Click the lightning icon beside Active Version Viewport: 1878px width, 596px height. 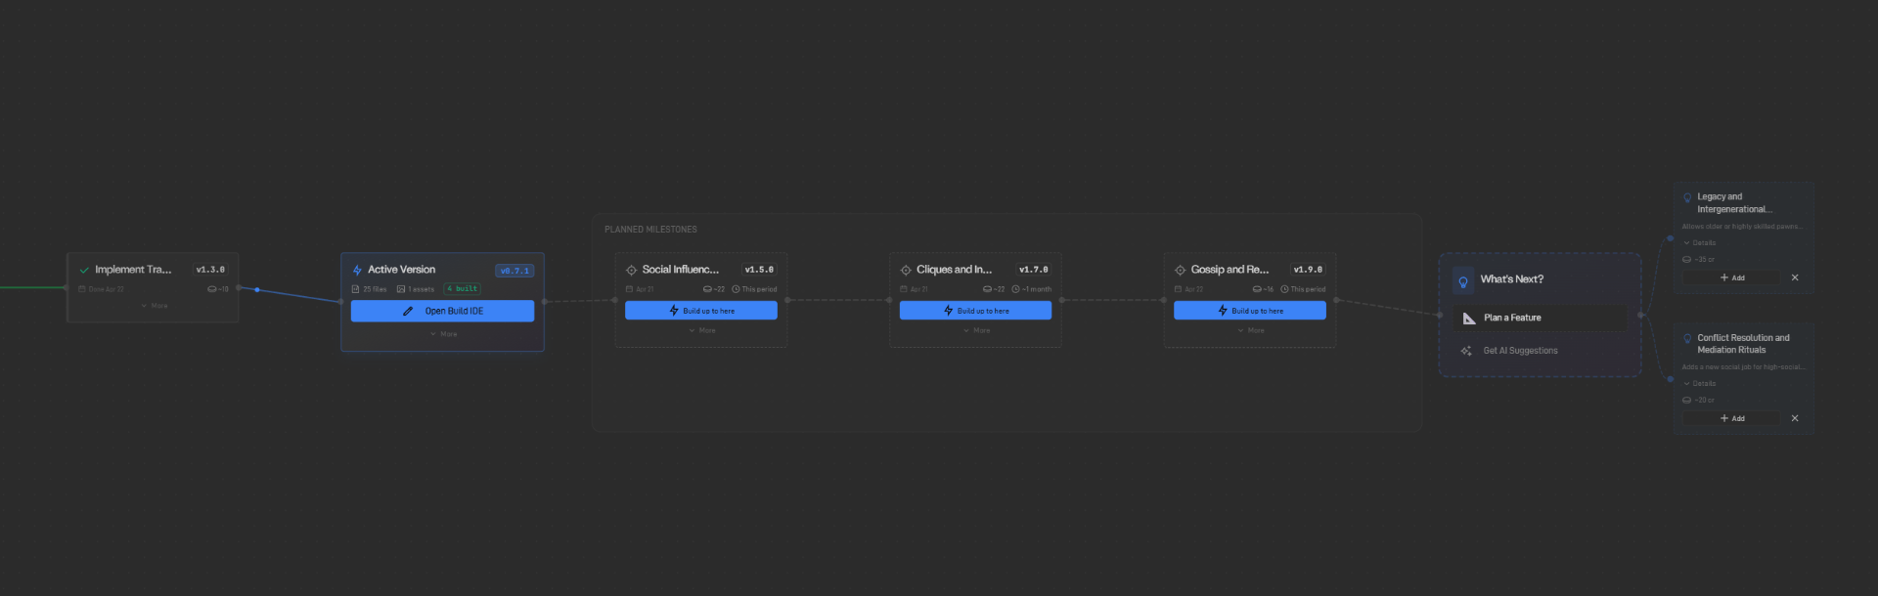pos(357,270)
